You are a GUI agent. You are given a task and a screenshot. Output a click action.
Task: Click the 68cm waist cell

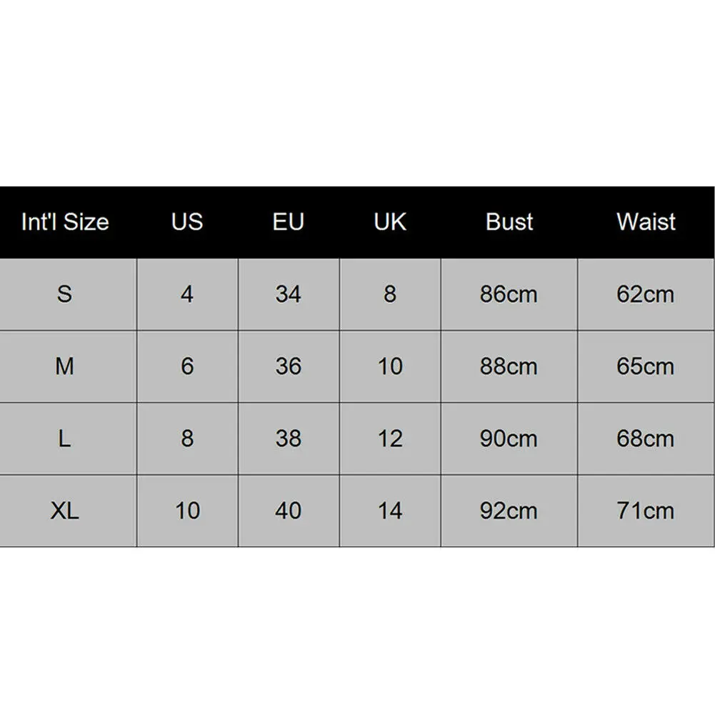tap(646, 439)
